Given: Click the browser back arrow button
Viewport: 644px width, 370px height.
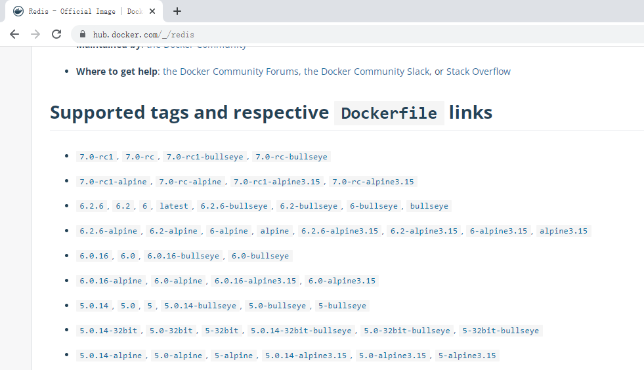Looking at the screenshot, I should coord(14,34).
